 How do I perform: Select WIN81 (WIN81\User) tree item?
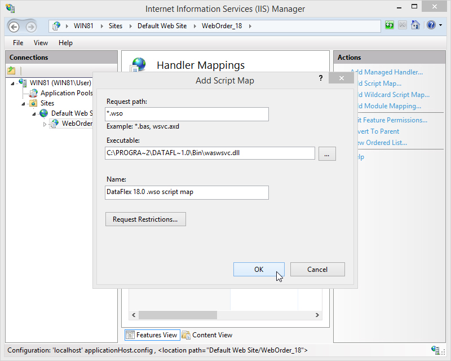coord(60,83)
